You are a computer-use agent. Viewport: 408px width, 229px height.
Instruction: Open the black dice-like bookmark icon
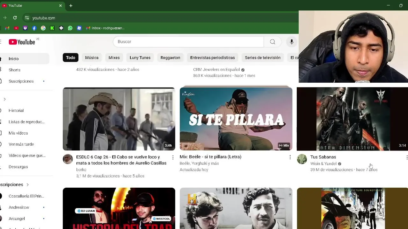tap(61, 28)
